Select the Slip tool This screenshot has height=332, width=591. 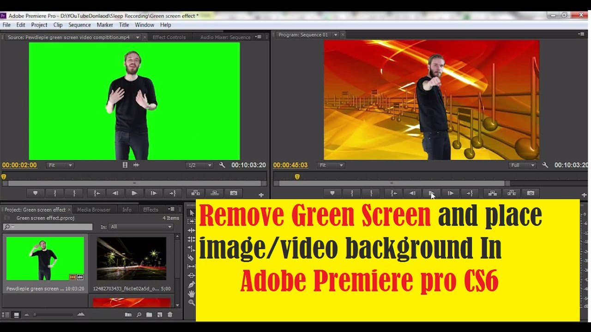coord(192,267)
